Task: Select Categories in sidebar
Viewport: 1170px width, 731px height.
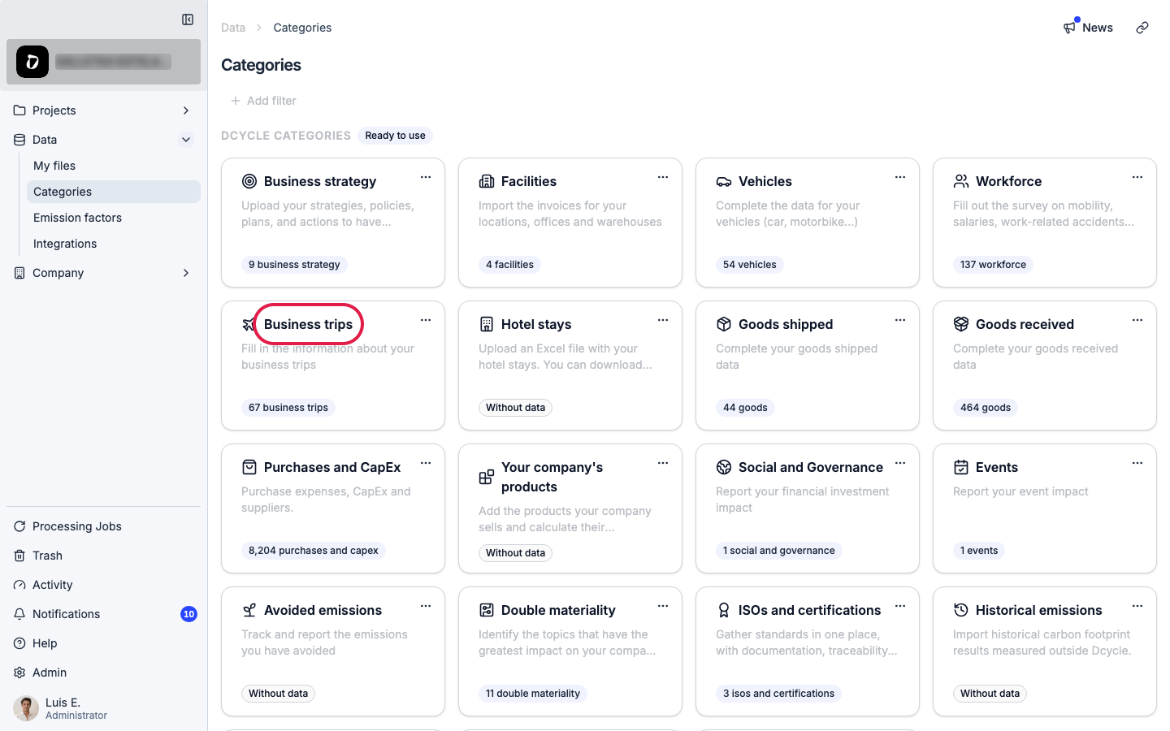Action: pos(113,192)
